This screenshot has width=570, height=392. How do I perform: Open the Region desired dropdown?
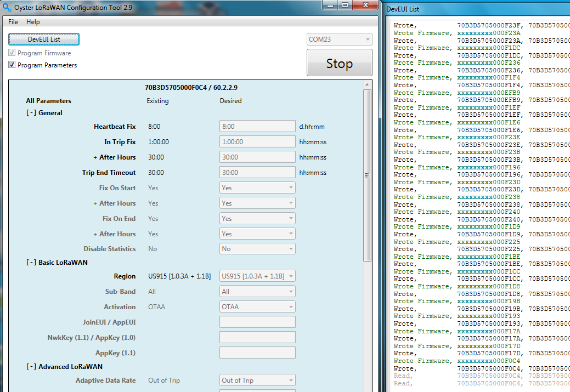(x=257, y=276)
